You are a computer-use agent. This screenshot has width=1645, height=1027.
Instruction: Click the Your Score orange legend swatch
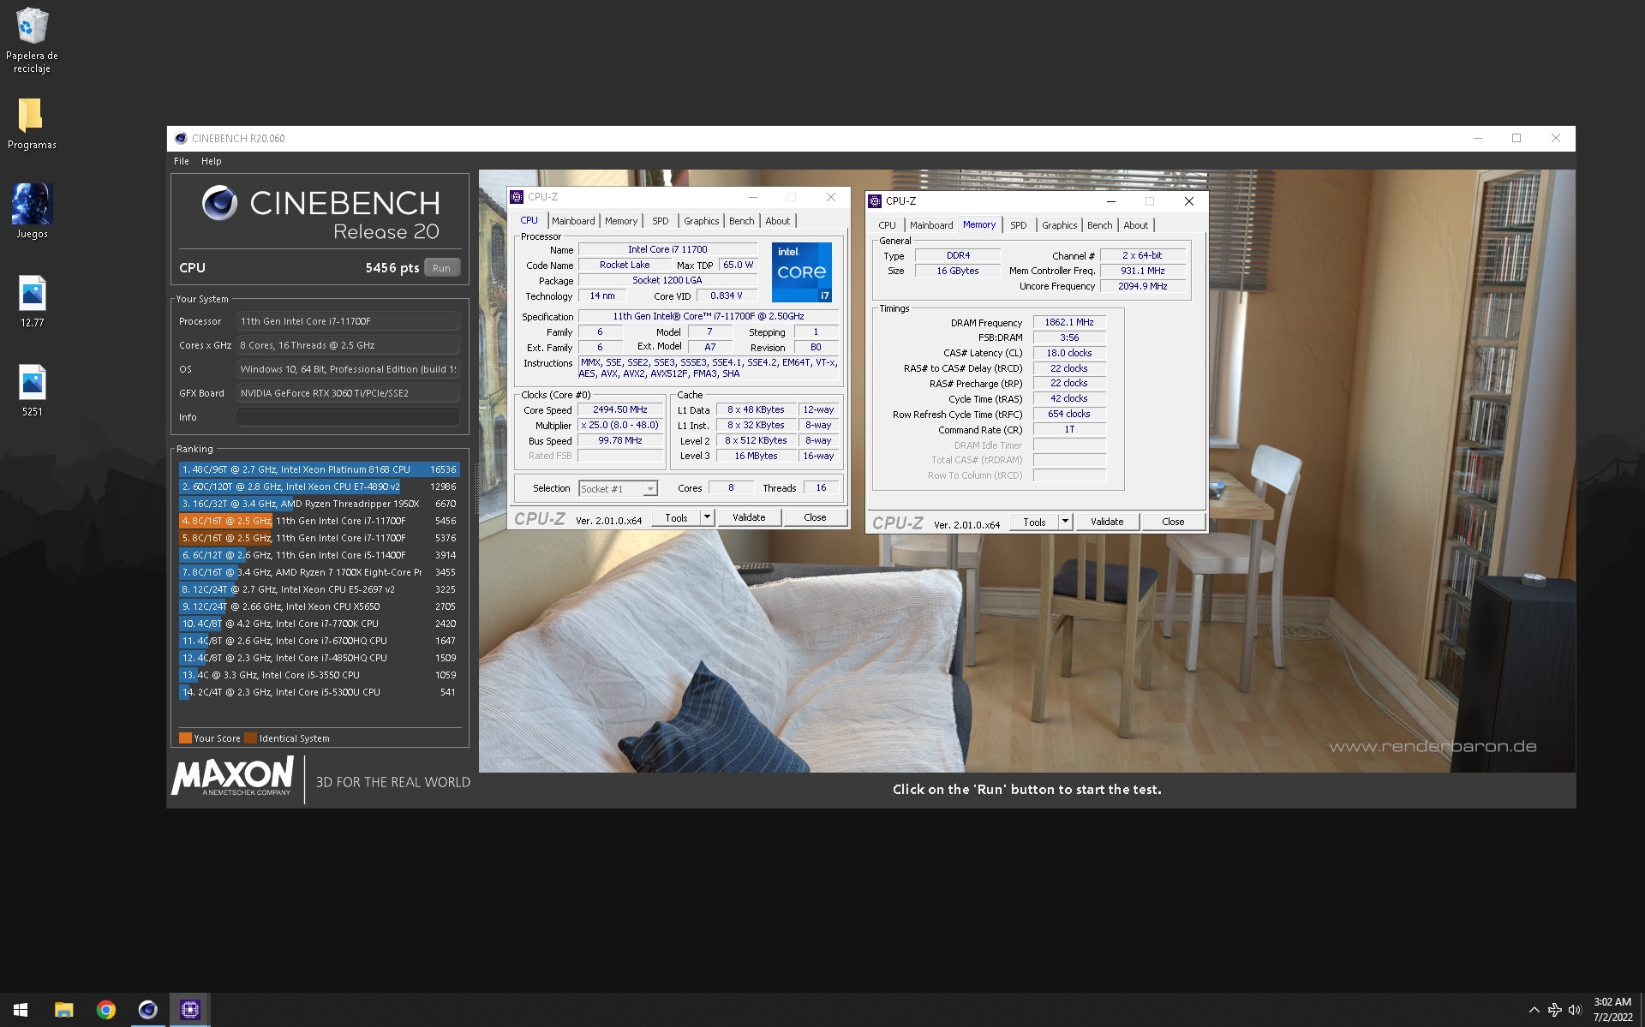pyautogui.click(x=185, y=738)
